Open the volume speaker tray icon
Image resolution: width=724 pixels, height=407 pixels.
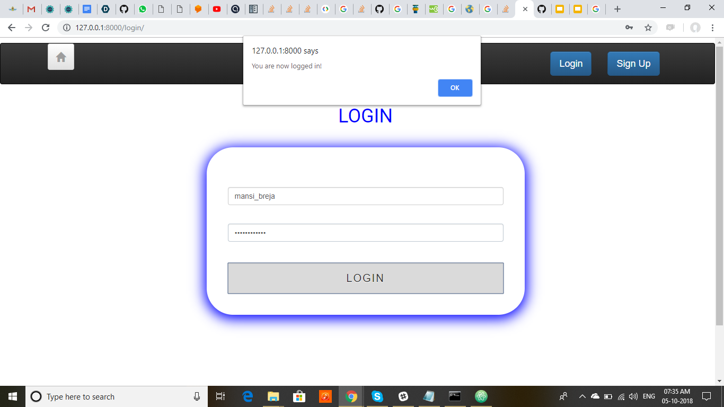click(x=633, y=396)
